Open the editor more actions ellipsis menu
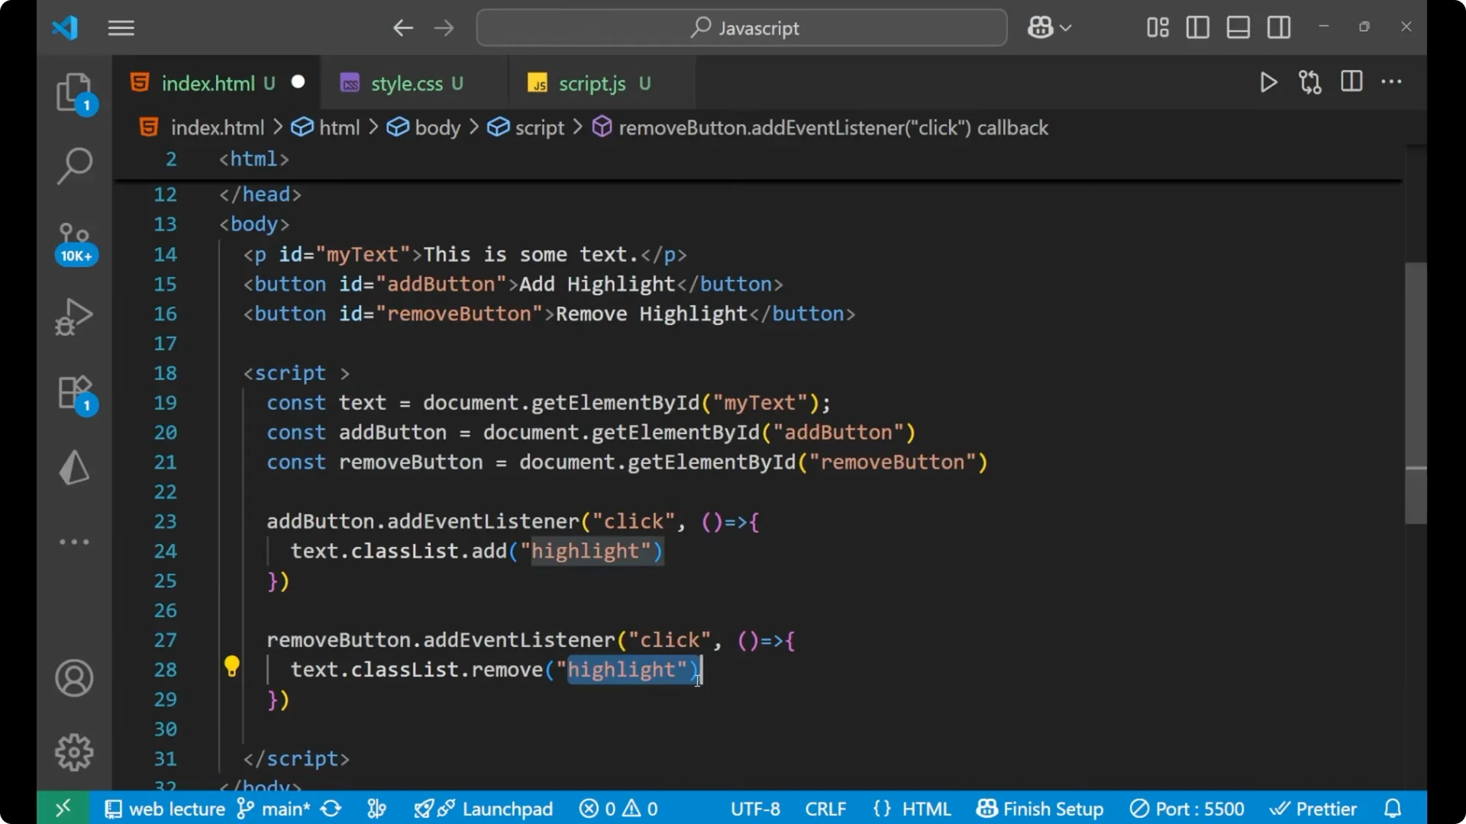The image size is (1466, 824). point(1392,82)
